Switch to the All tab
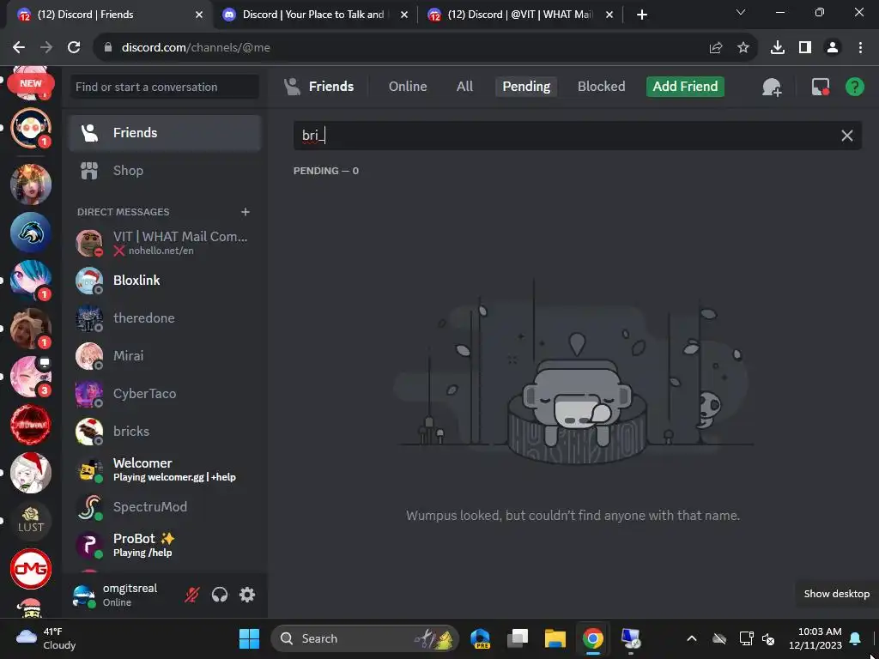 pyautogui.click(x=464, y=87)
